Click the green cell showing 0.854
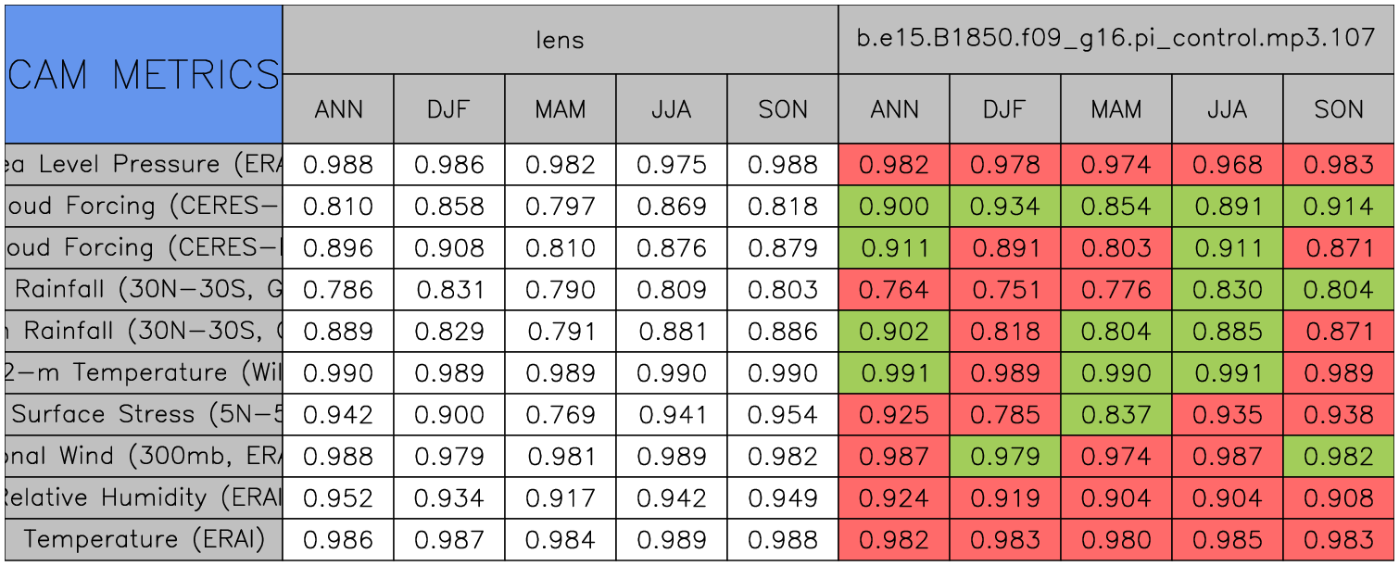The height and width of the screenshot is (566, 1399). 1116,207
